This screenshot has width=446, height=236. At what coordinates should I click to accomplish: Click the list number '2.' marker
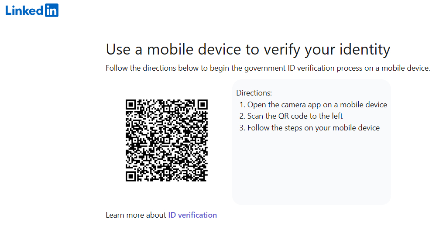(x=242, y=116)
